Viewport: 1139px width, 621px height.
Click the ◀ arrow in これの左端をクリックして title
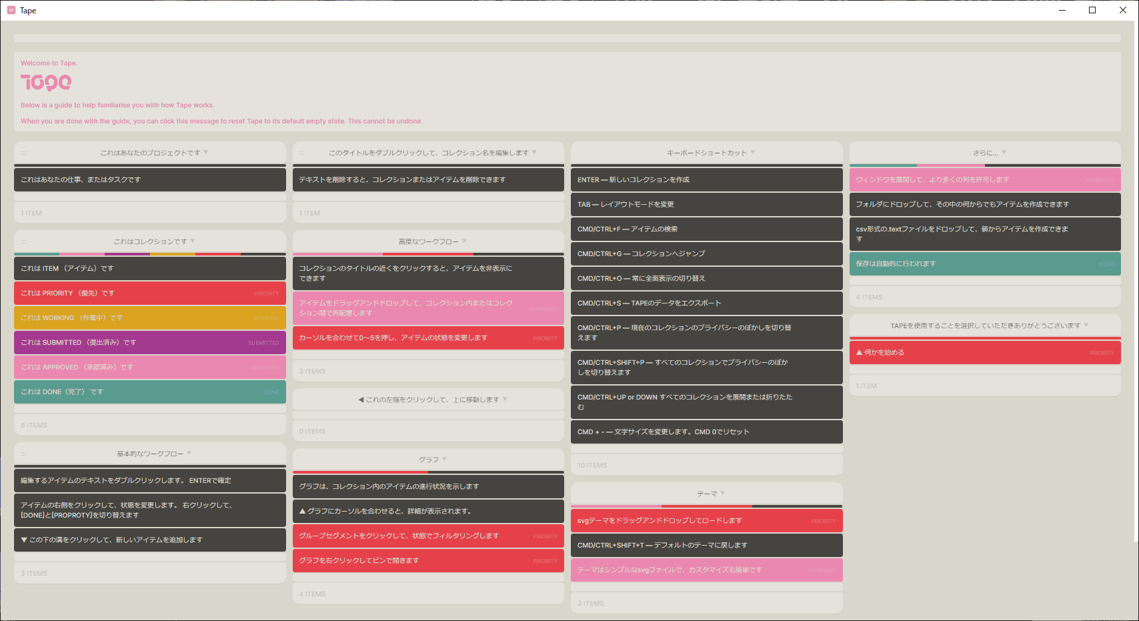pyautogui.click(x=361, y=400)
